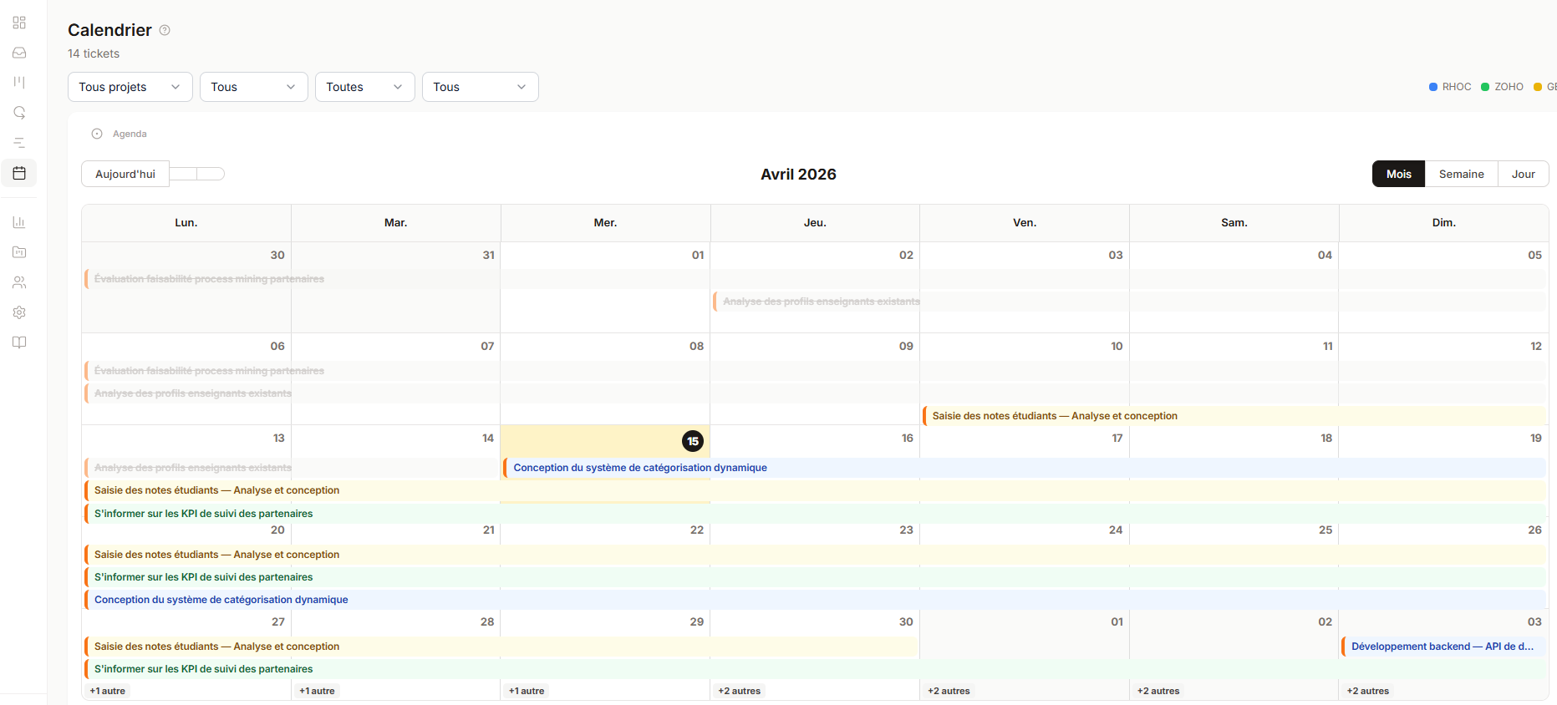This screenshot has width=1557, height=705.
Task: Click the rounded blank button after Aujourd'hui group
Action: tap(211, 174)
